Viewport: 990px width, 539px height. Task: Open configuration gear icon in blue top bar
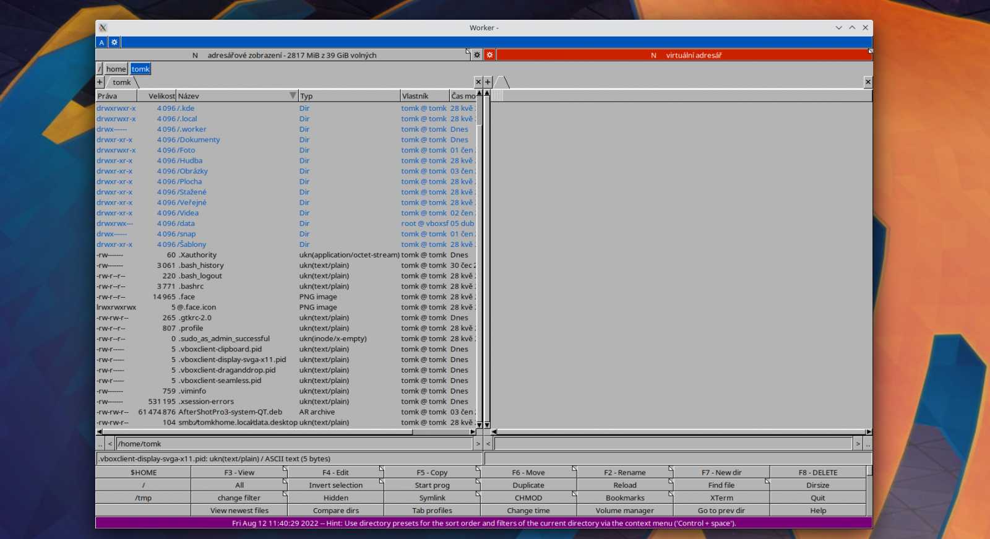pyautogui.click(x=114, y=43)
